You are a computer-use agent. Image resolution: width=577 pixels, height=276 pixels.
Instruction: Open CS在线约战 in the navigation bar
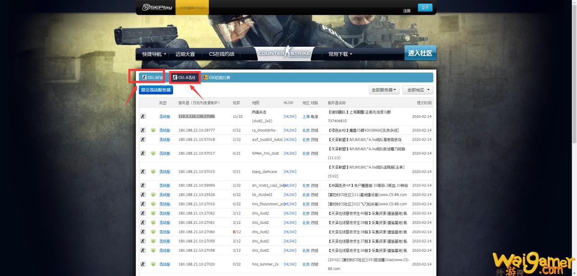(222, 54)
